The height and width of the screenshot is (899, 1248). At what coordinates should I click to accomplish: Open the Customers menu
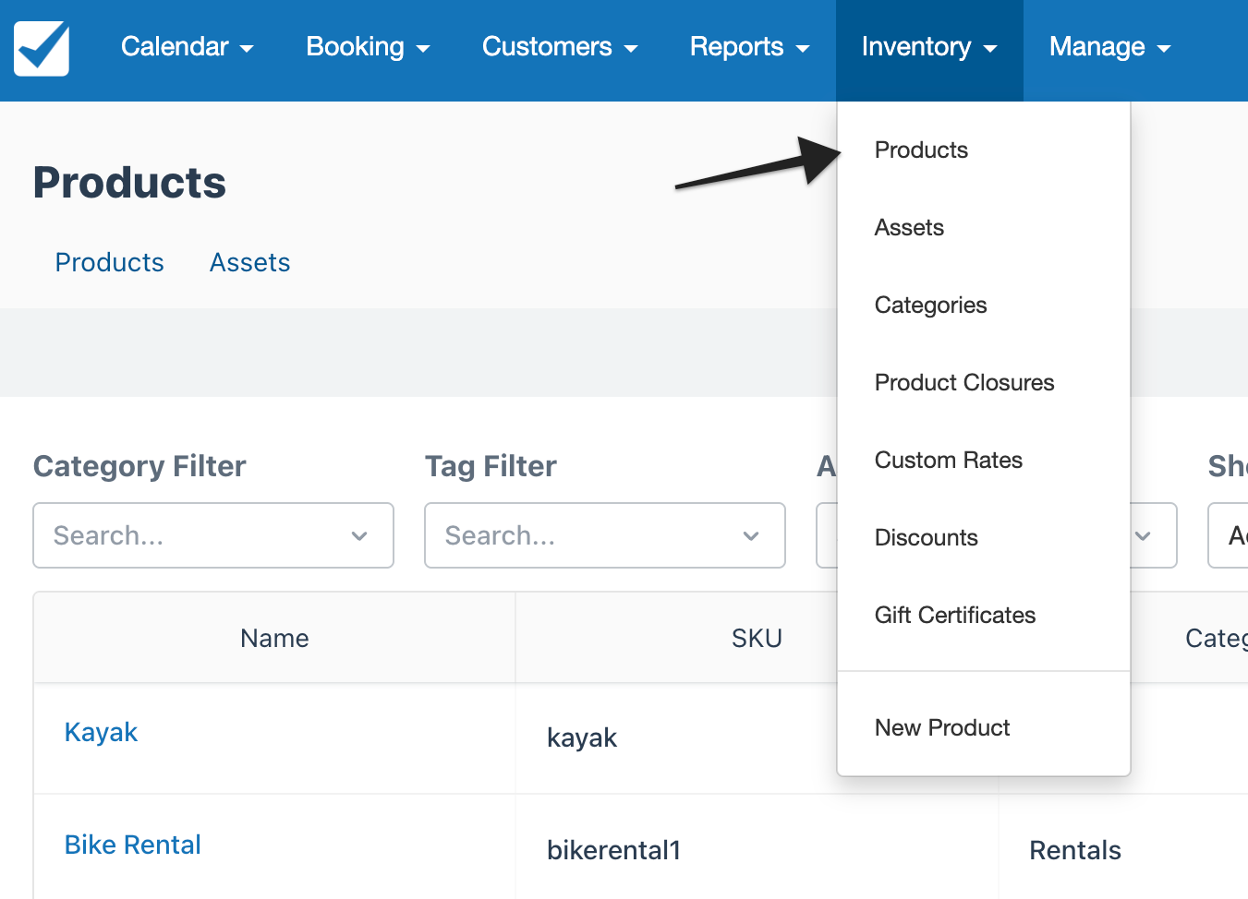coord(560,47)
